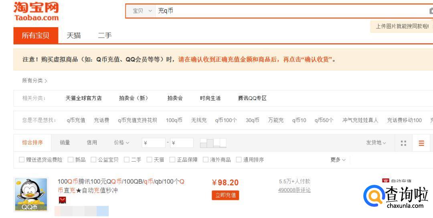Search suggestion 30q币
Image resolution: width=433 pixels, height=218 pixels.
pyautogui.click(x=253, y=120)
